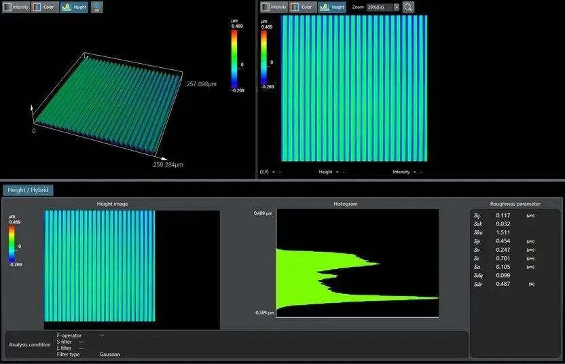Select the Ssk value 0.032
The width and height of the screenshot is (565, 364).
coord(503,224)
